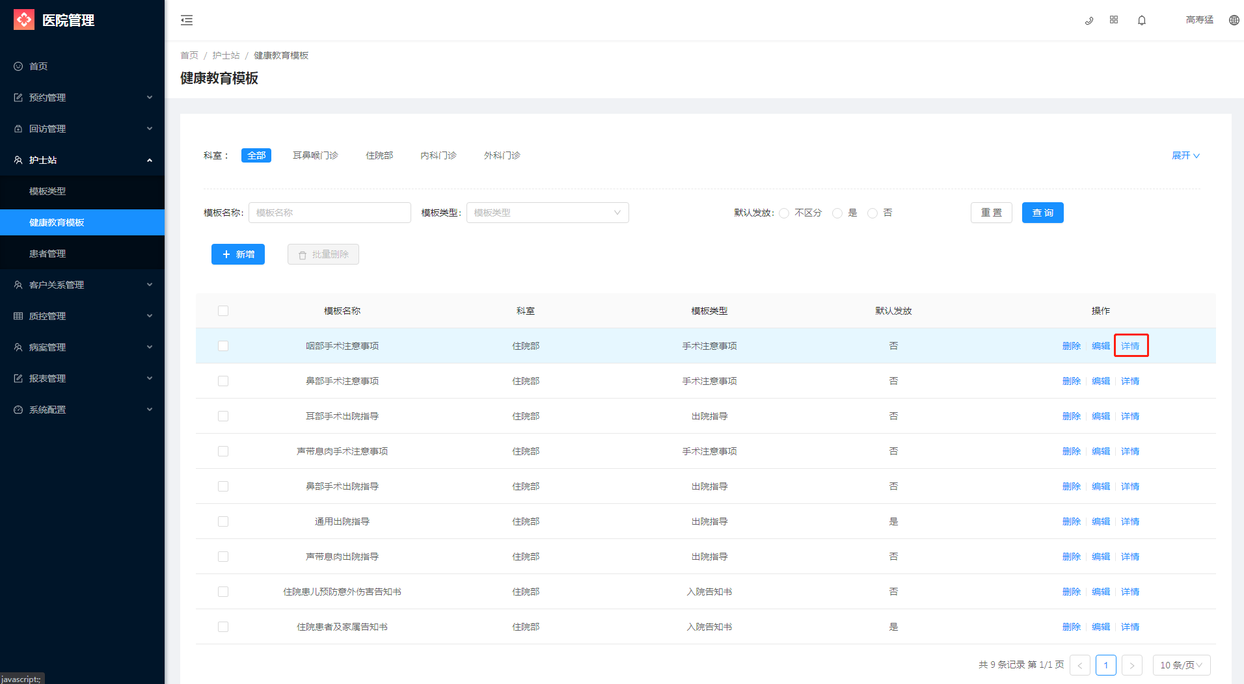Click the icon beside 回访管理
Image resolution: width=1244 pixels, height=684 pixels.
pos(18,129)
